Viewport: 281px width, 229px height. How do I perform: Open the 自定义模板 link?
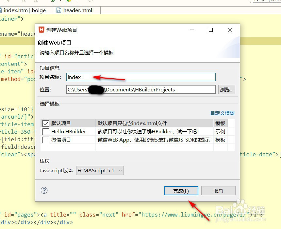[222, 113]
